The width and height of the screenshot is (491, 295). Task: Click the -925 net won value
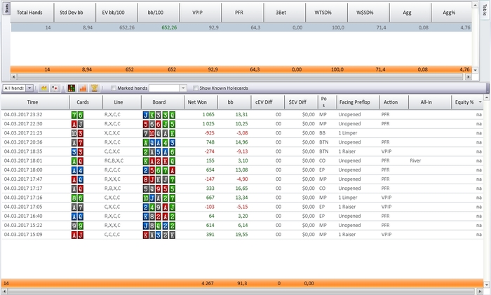tap(210, 133)
